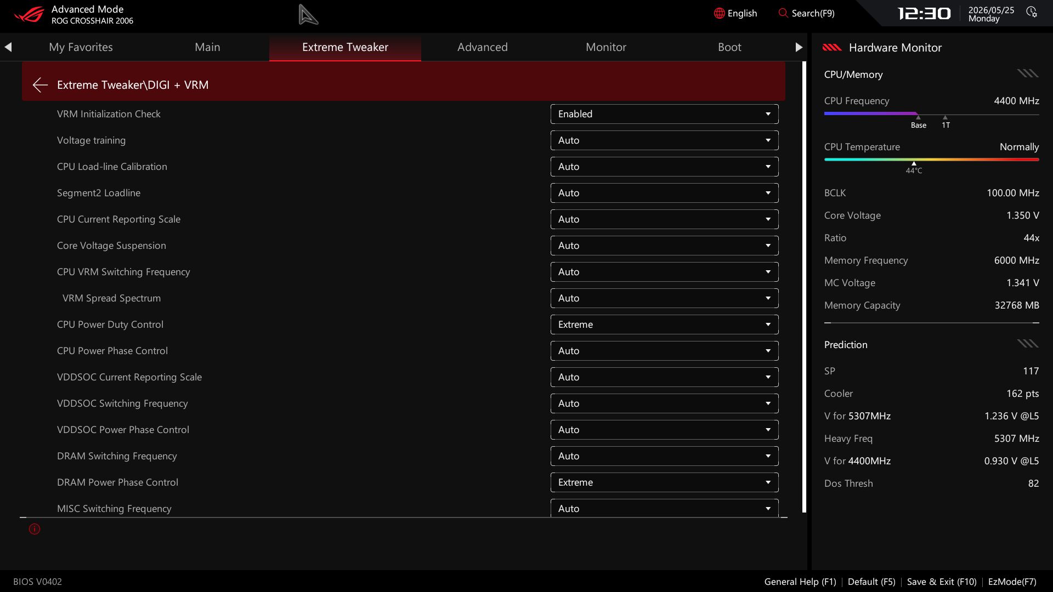Collapse the CPU/Memory section icon
The image size is (1053, 592).
pos(1028,73)
